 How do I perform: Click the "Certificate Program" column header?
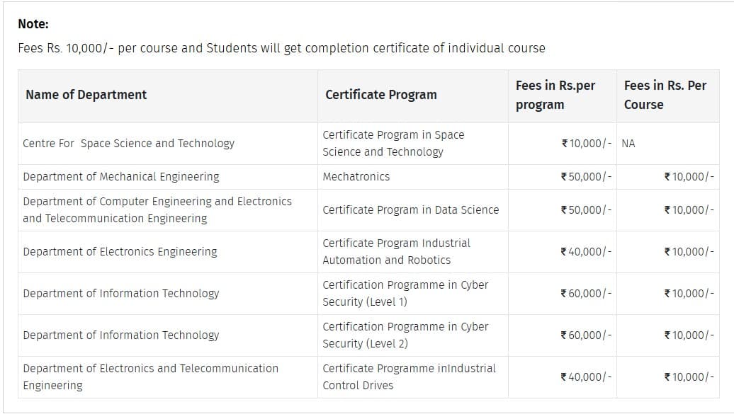point(381,95)
